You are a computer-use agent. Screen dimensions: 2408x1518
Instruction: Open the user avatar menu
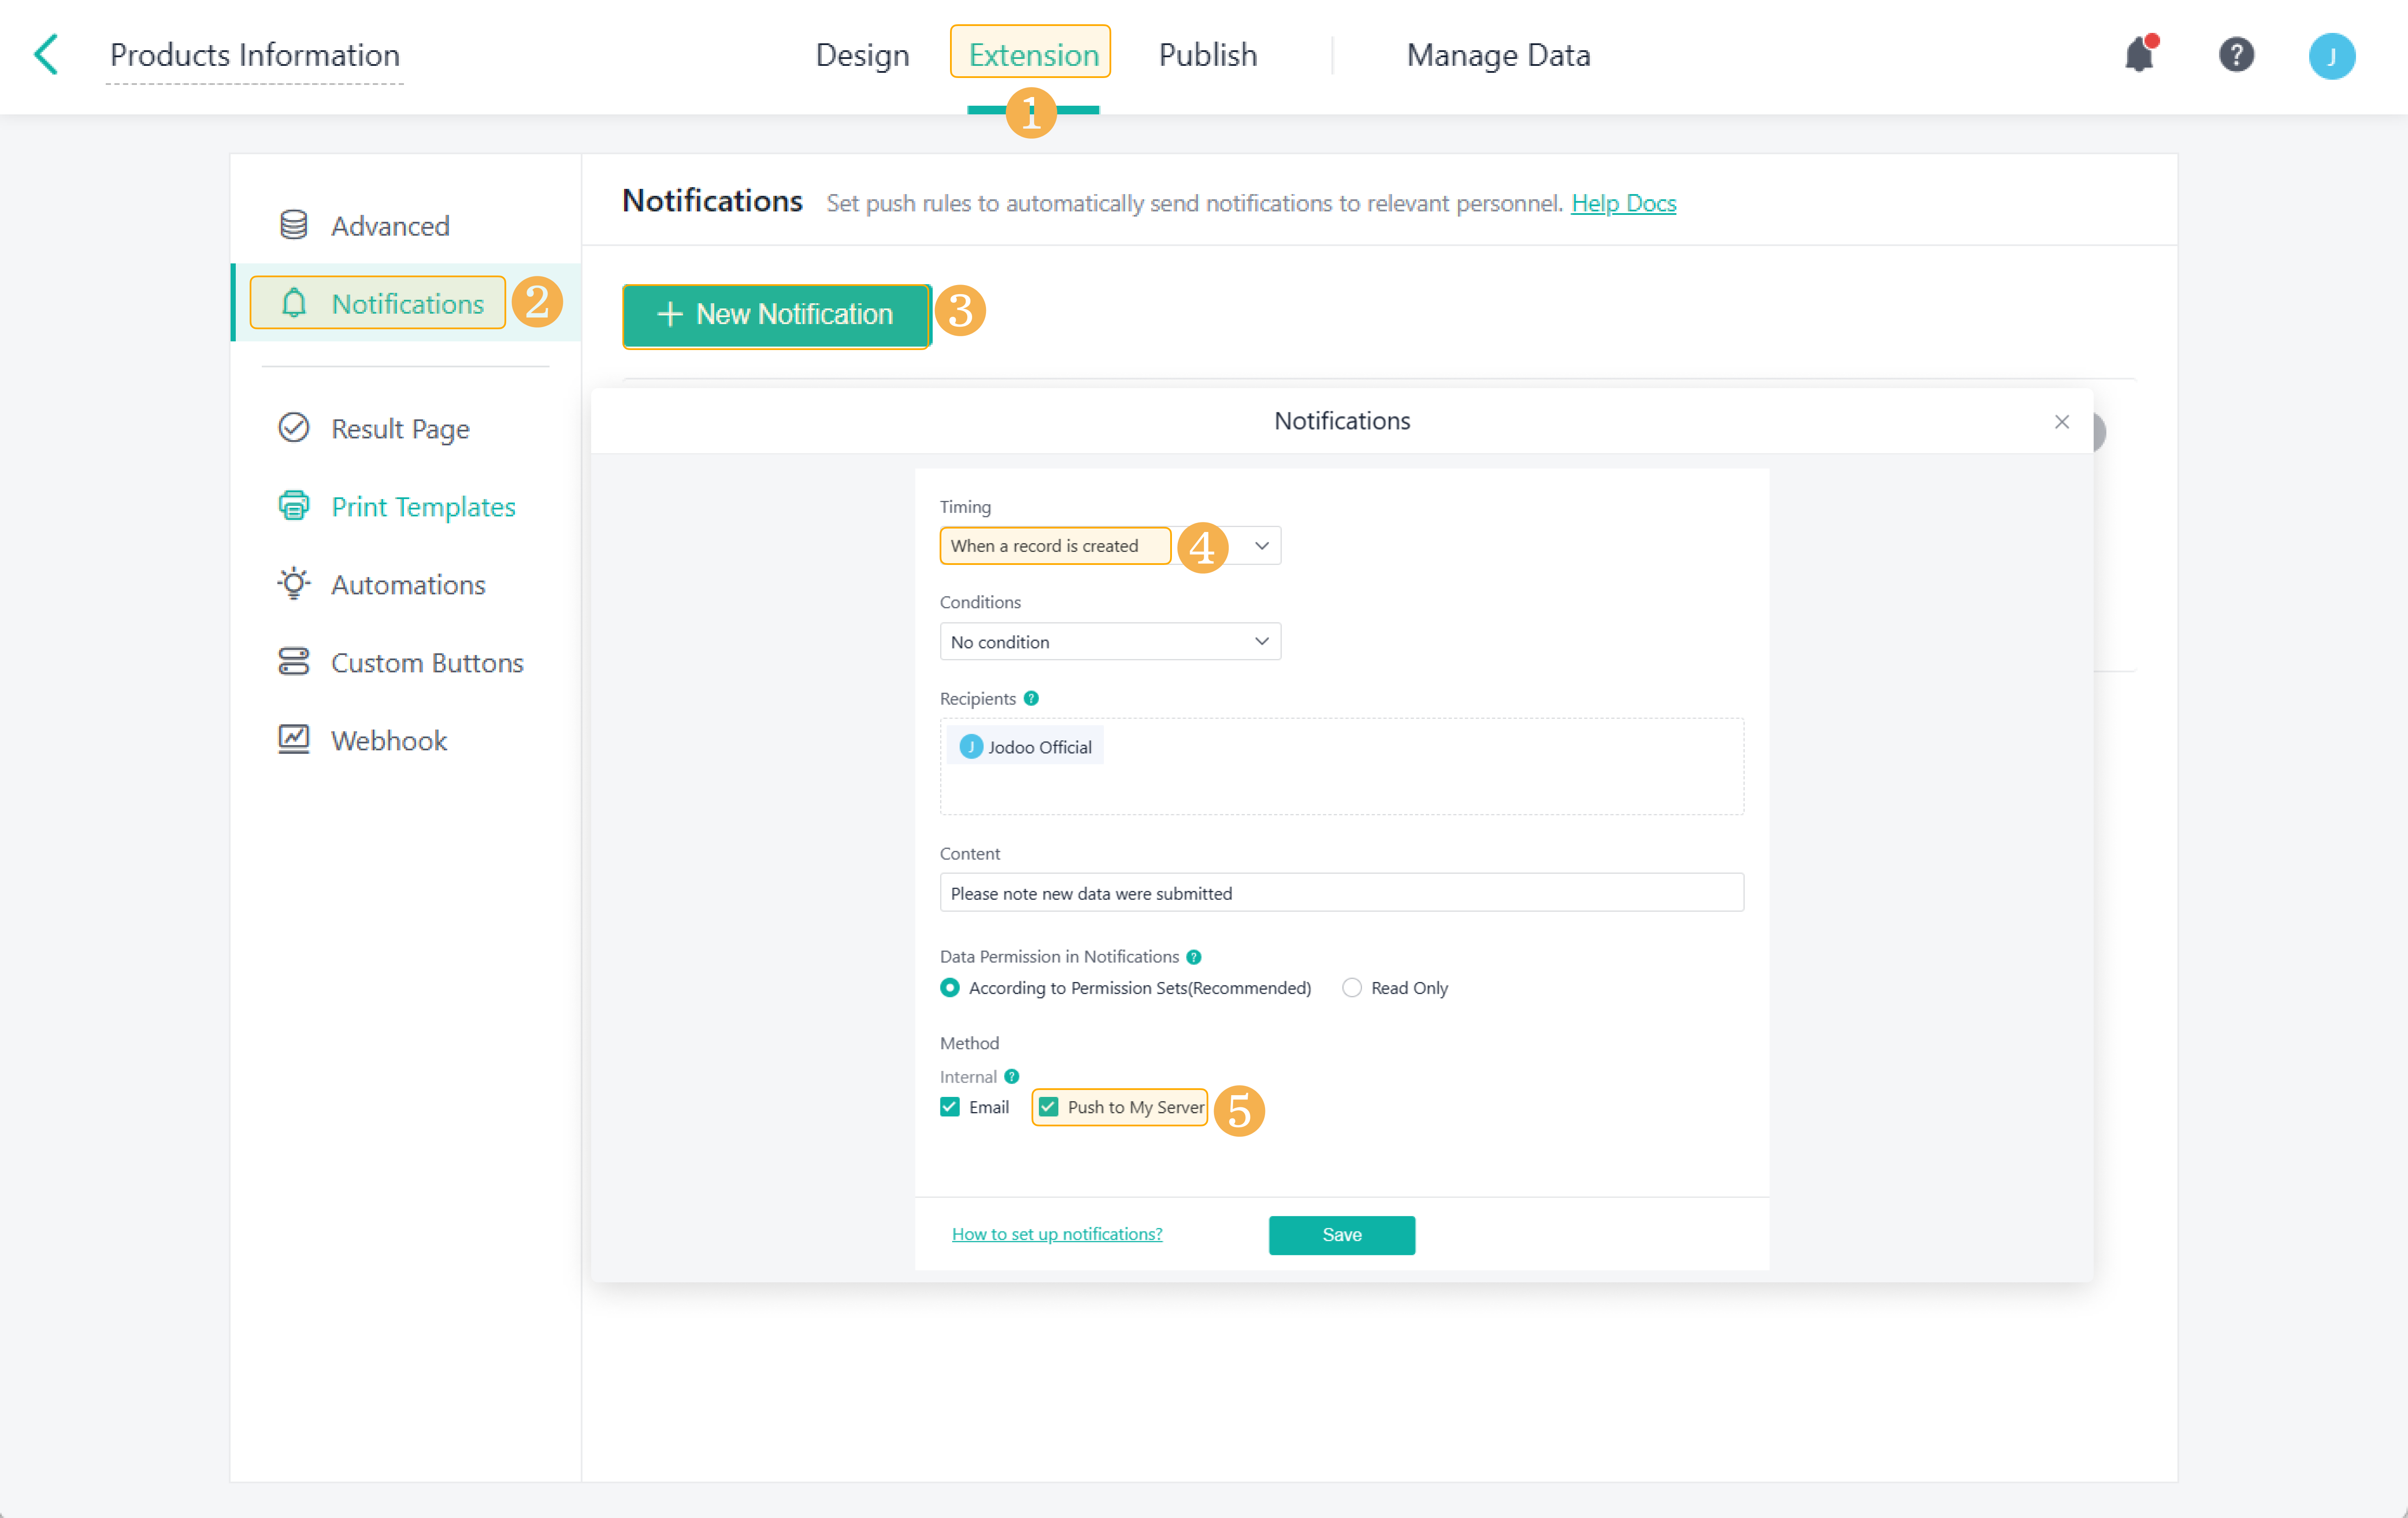coord(2331,56)
